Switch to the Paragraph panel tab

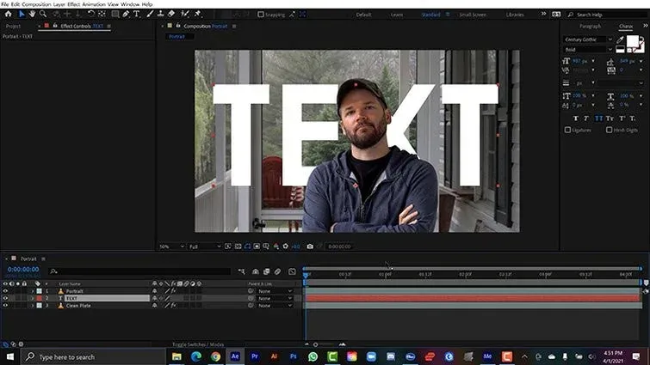590,26
